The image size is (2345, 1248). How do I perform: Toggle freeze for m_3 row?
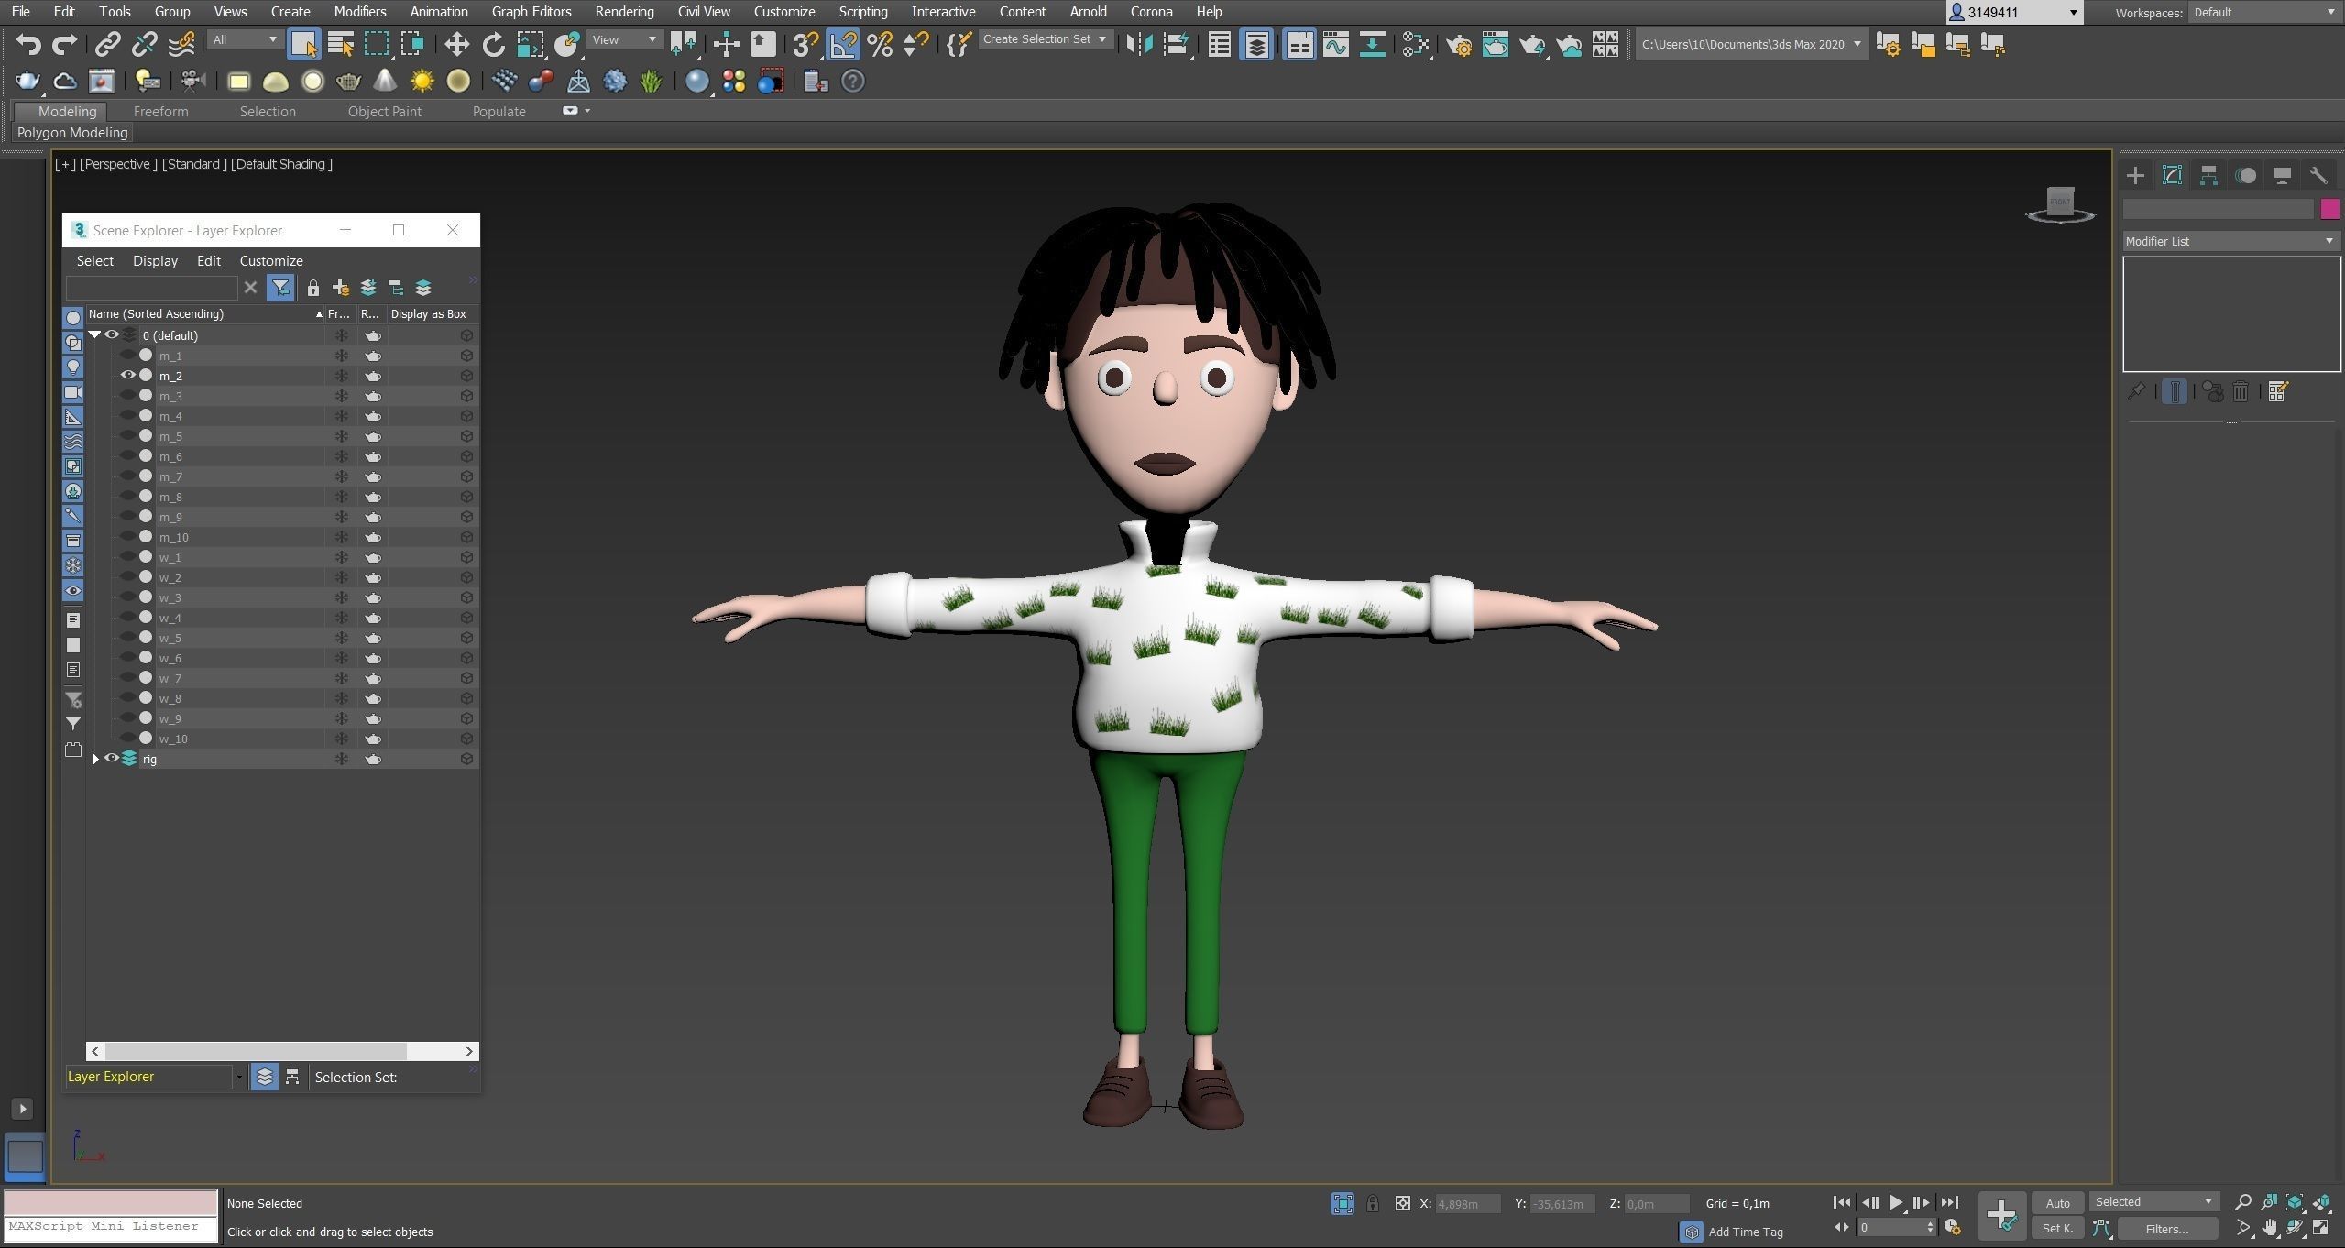341,396
